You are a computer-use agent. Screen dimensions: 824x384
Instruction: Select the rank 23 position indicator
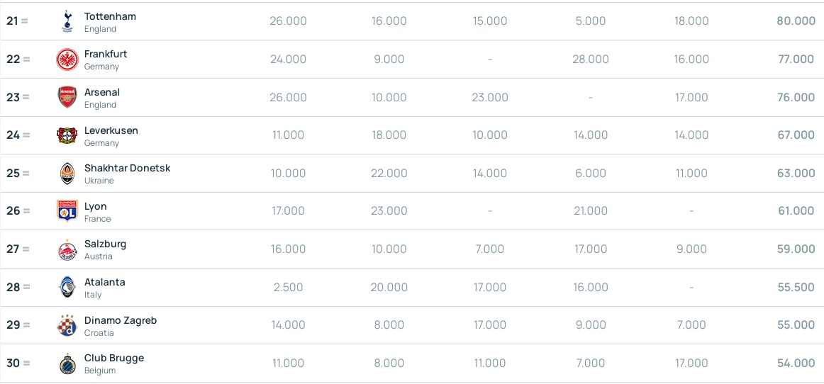coord(18,97)
